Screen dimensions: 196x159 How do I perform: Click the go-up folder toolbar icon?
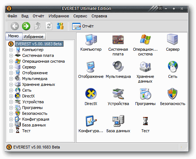coord(37,26)
